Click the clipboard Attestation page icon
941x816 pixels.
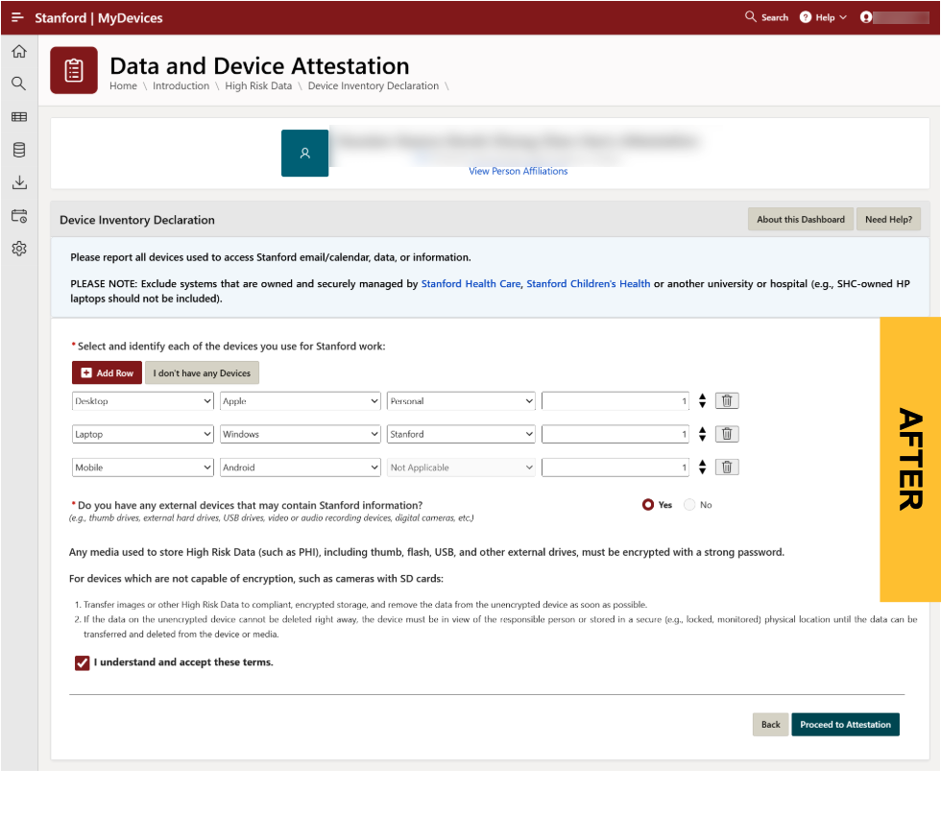(x=74, y=70)
